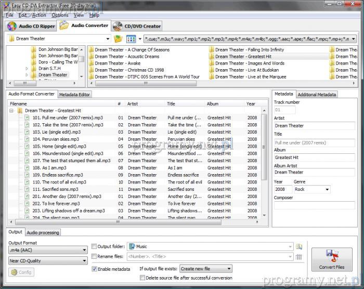Select track 104. Peruvian skies.mp3 file icon
Viewport: 364px width, 289px height.
27,139
